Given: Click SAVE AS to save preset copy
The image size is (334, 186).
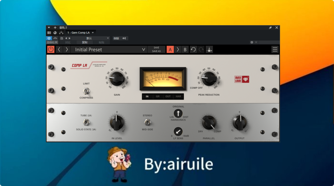Looking at the screenshot, I should click(156, 51).
